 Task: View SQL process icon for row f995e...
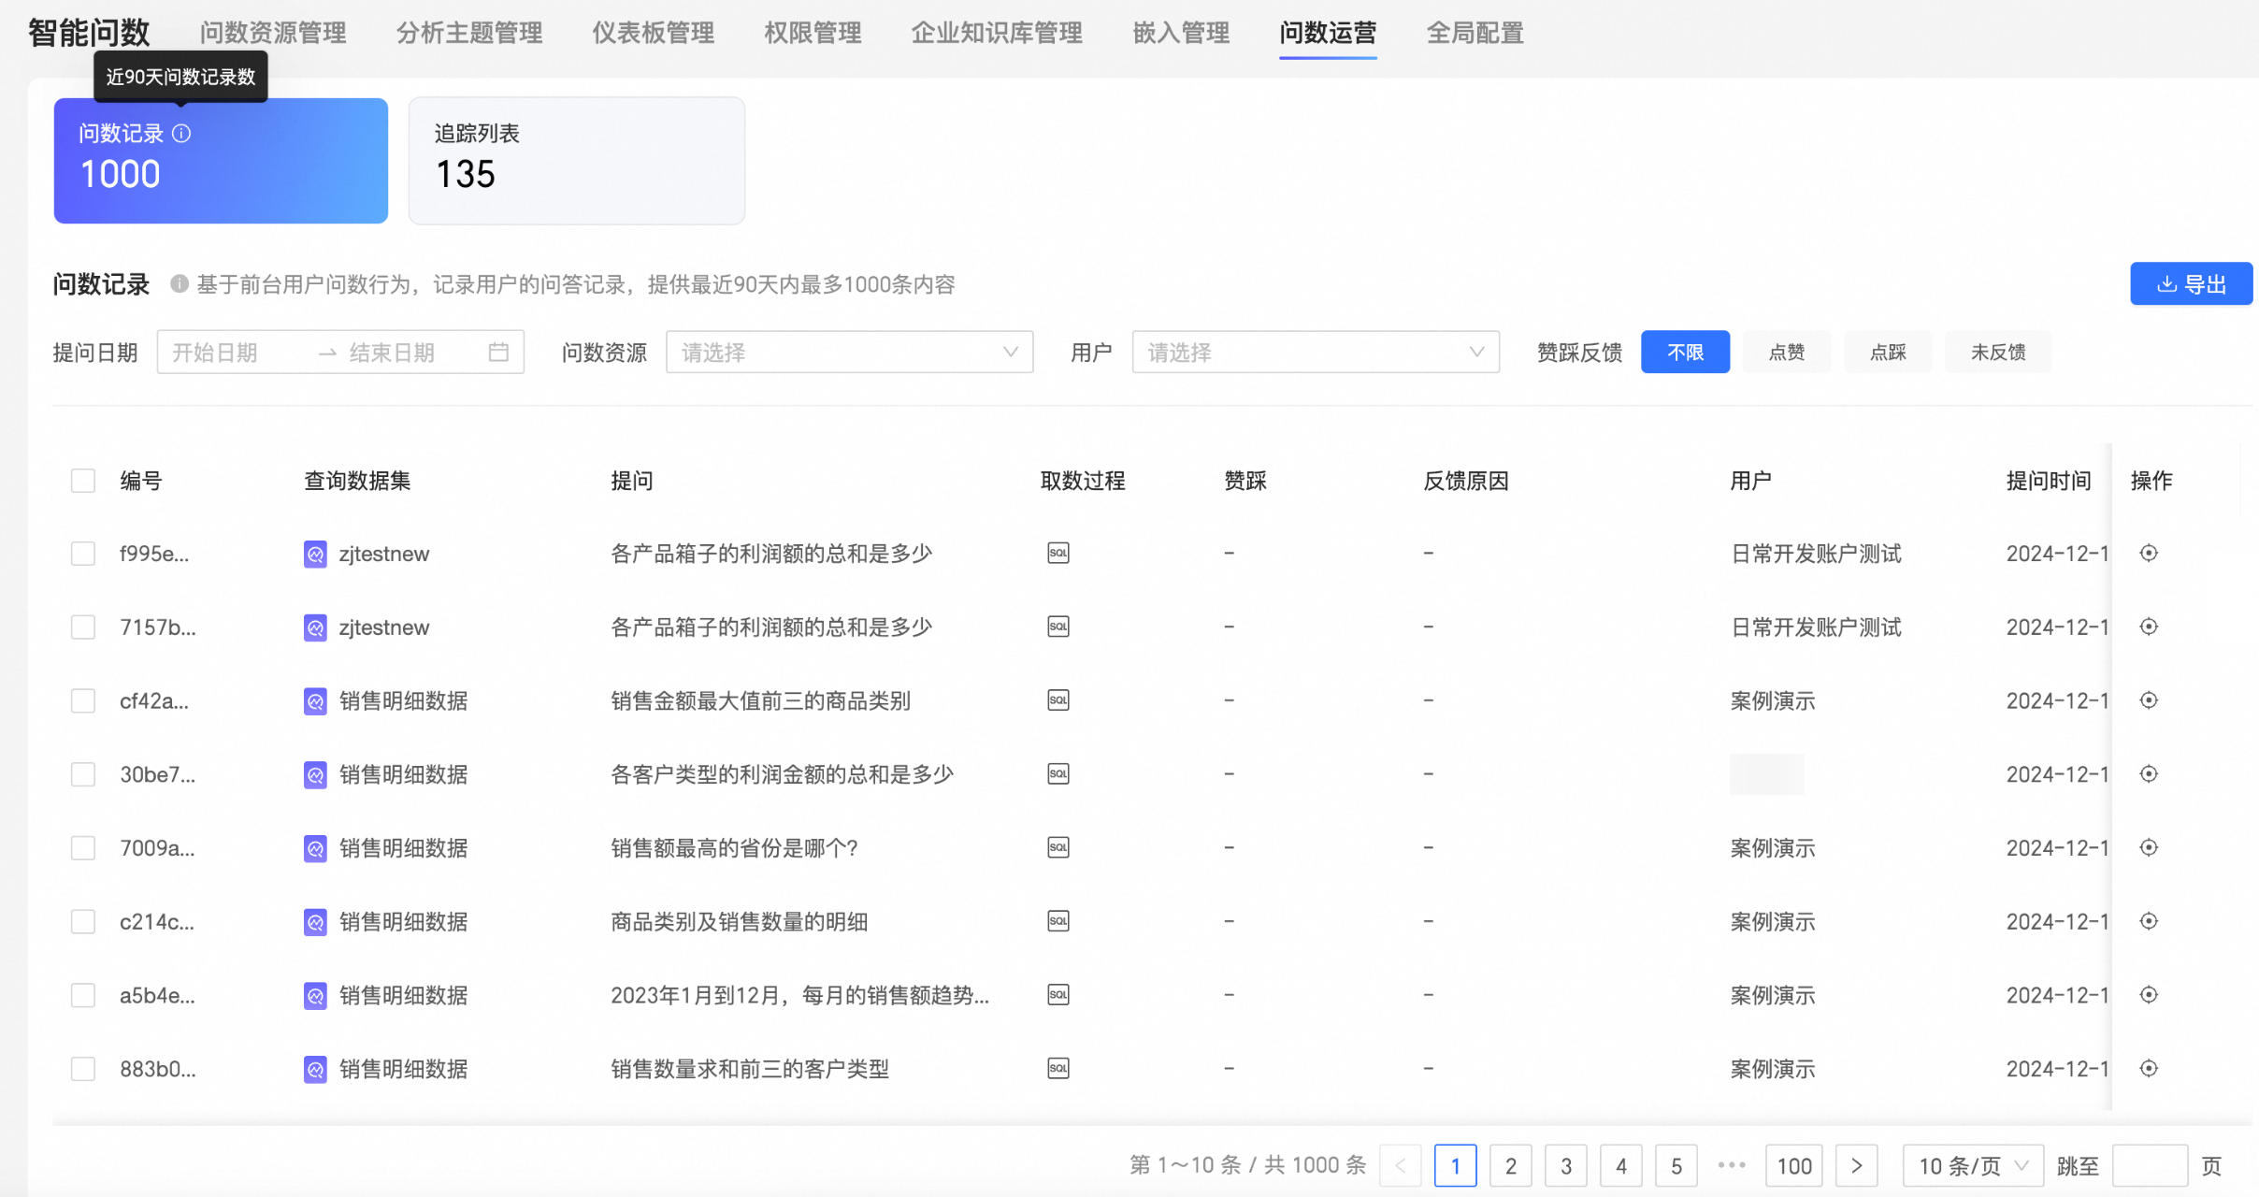point(1058,554)
